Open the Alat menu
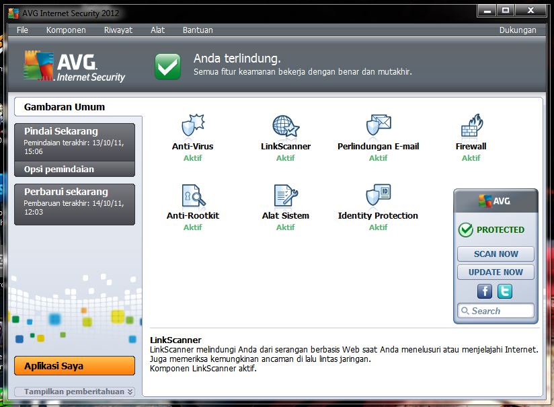This screenshot has width=554, height=407. pyautogui.click(x=157, y=30)
